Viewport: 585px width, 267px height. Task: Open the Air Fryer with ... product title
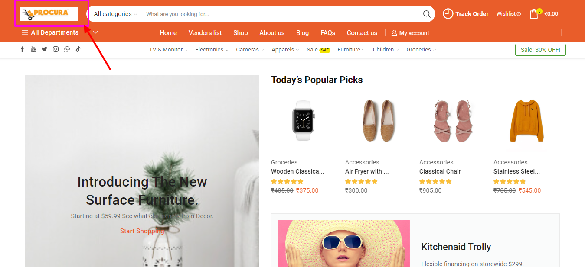click(367, 171)
